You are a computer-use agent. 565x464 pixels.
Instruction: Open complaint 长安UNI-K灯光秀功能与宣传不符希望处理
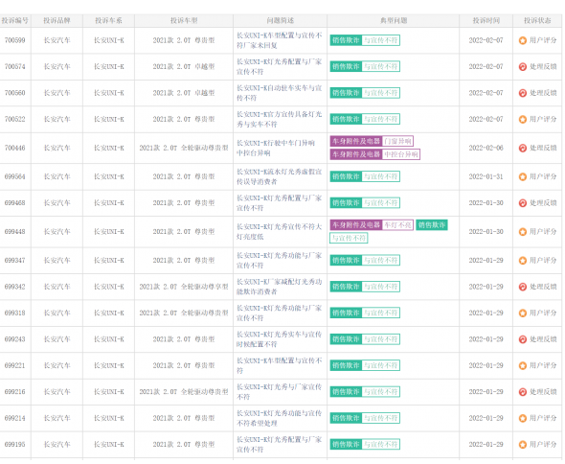coord(280,418)
